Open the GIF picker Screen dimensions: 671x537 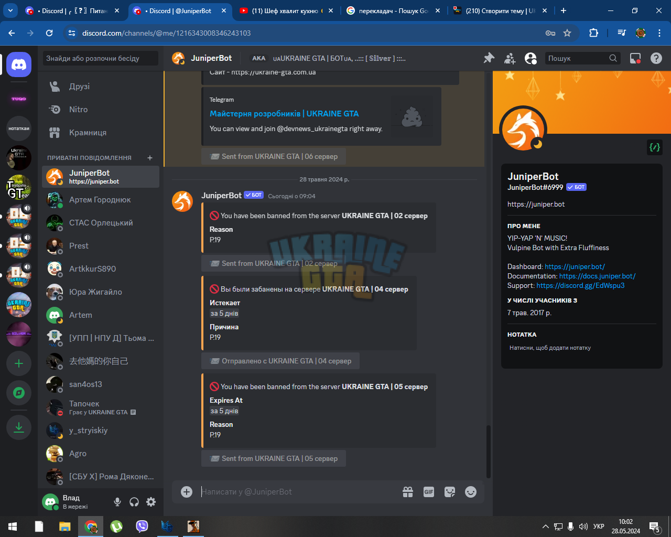pyautogui.click(x=429, y=491)
